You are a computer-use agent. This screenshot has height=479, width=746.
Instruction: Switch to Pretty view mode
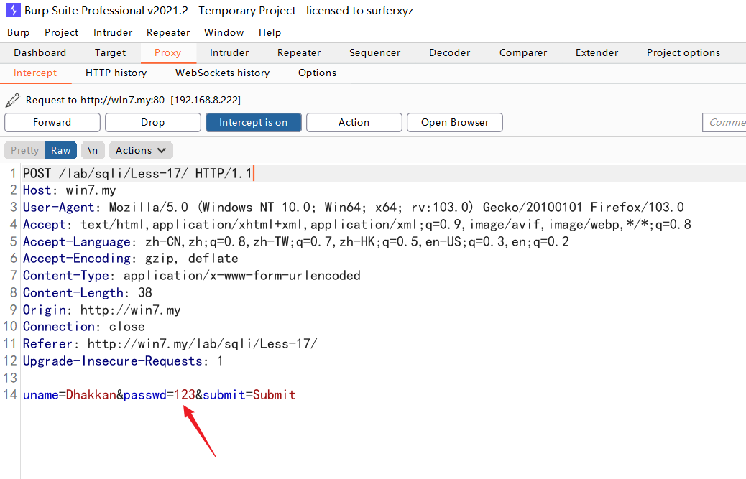click(24, 150)
